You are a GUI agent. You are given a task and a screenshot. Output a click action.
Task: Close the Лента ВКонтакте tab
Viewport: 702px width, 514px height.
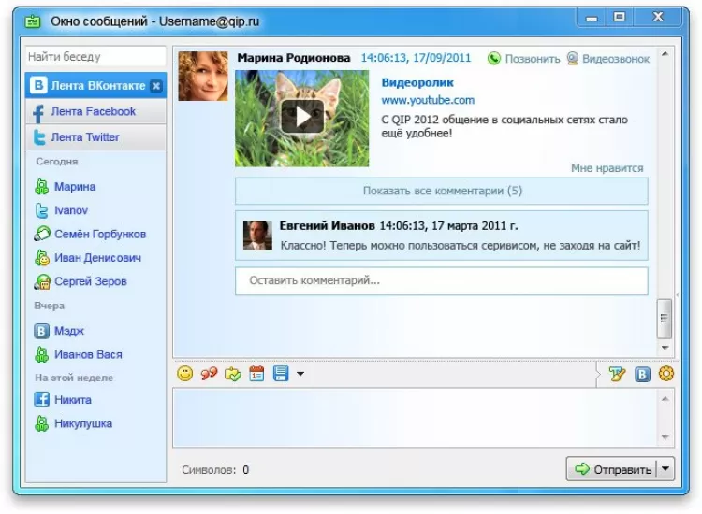(x=155, y=86)
